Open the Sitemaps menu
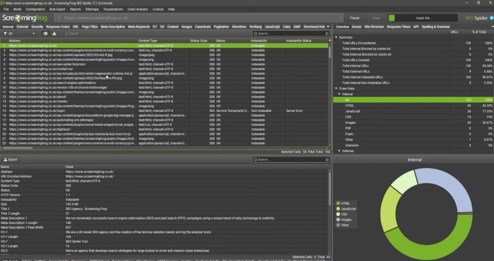The width and height of the screenshot is (494, 261). click(x=92, y=9)
